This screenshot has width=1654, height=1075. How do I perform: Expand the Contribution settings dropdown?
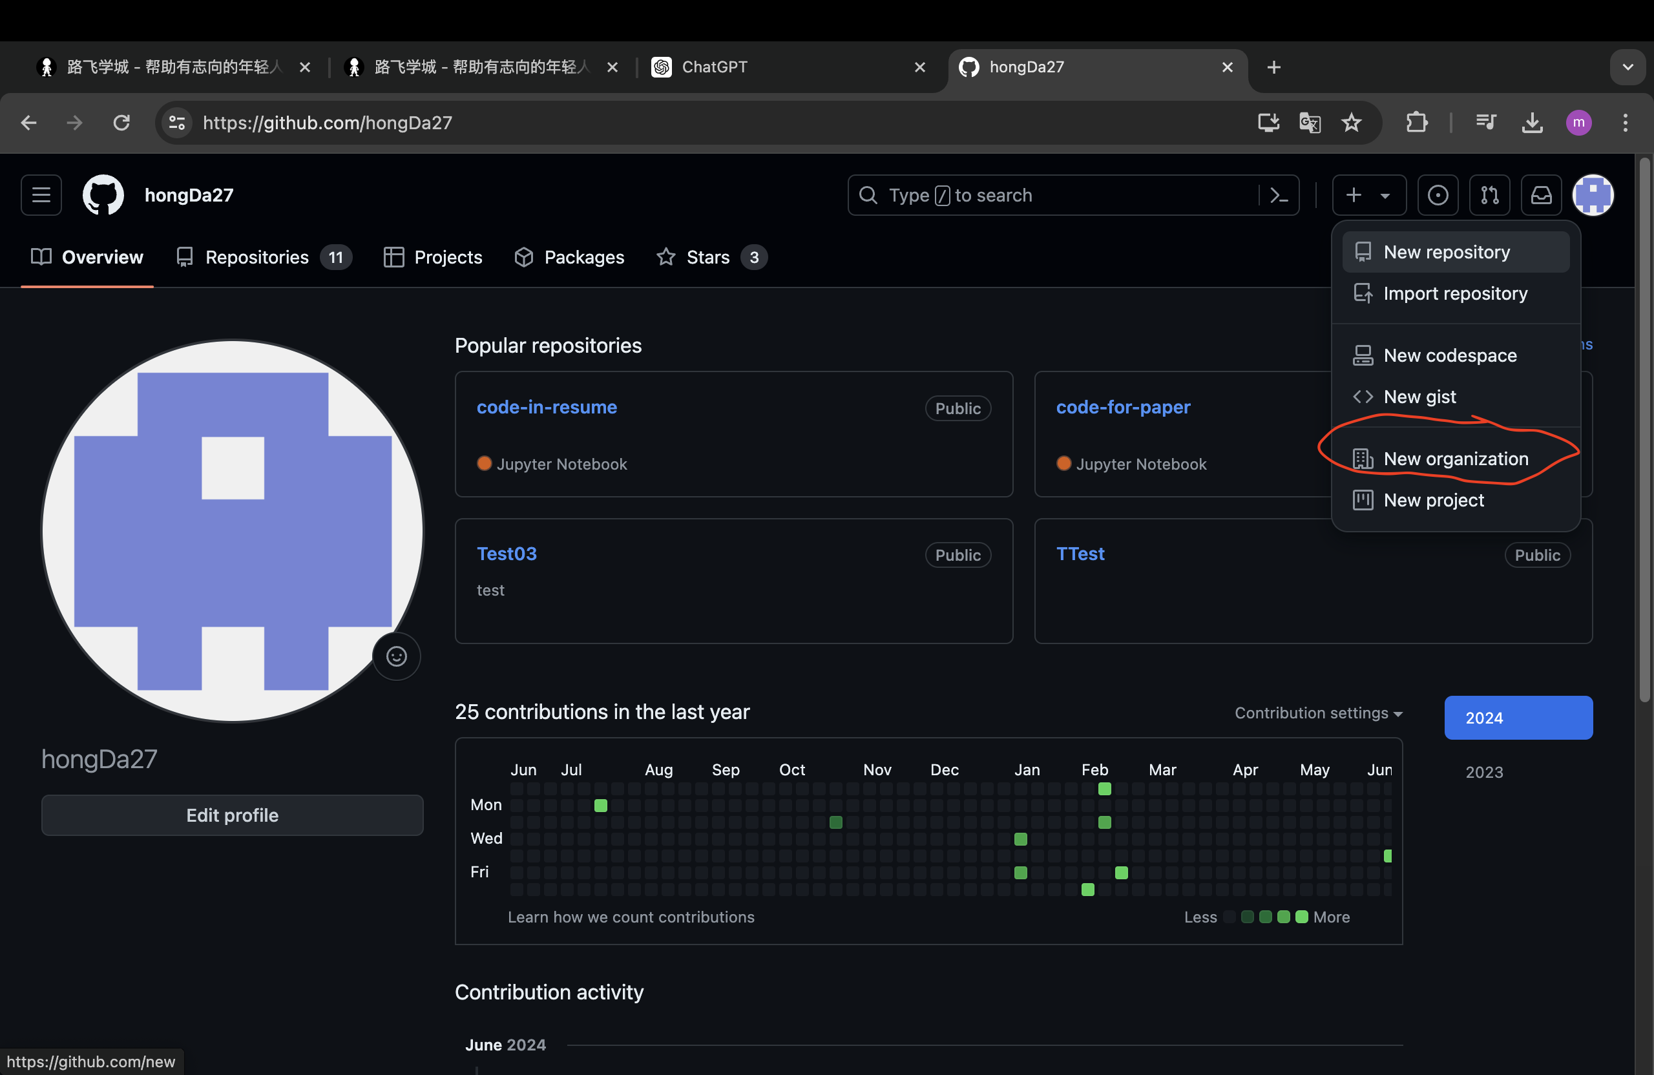click(x=1318, y=713)
